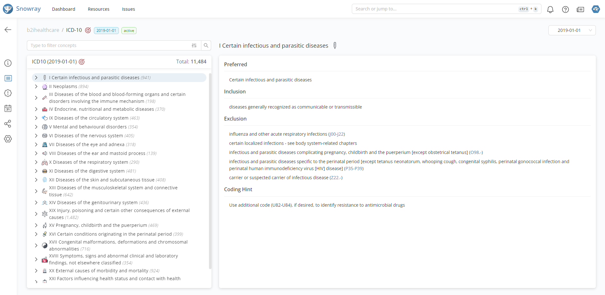Expand XV Pregnancy, childbirth chapter
605x295 pixels.
point(36,225)
